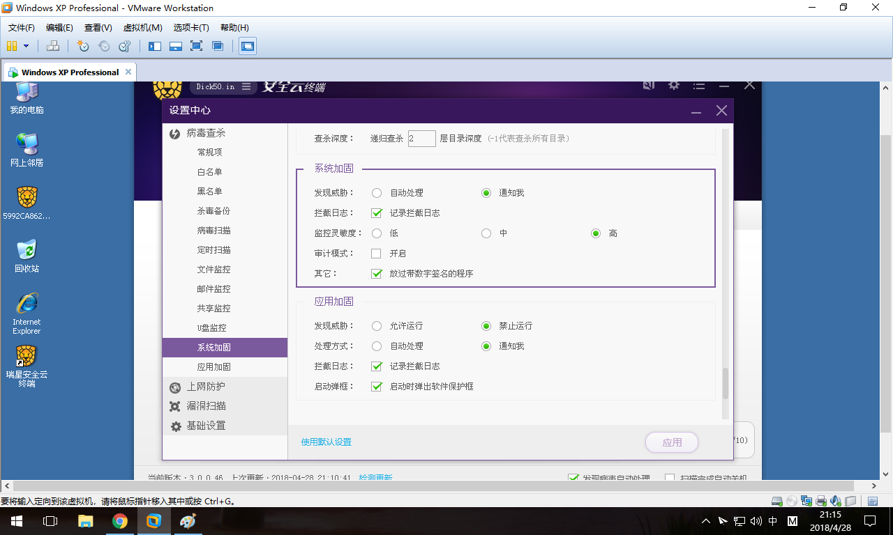This screenshot has height=535, width=893.
Task: Toggle the thumbnail bar view icon
Action: pos(176,46)
